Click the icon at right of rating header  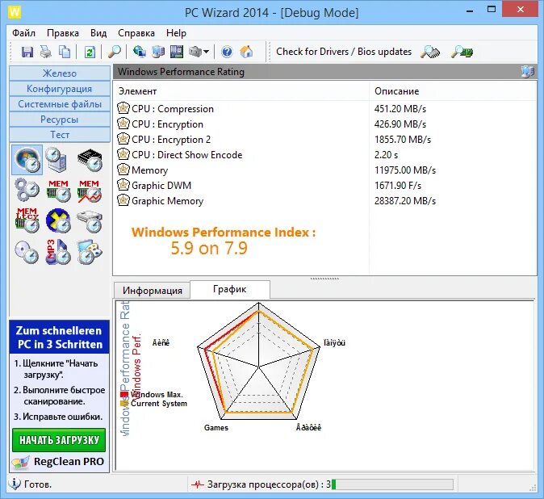(528, 72)
